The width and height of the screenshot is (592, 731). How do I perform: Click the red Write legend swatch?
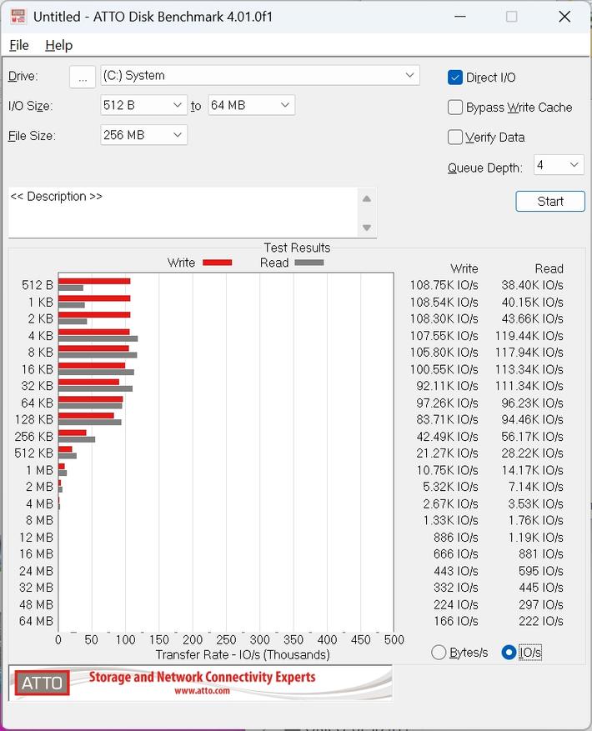tap(218, 263)
